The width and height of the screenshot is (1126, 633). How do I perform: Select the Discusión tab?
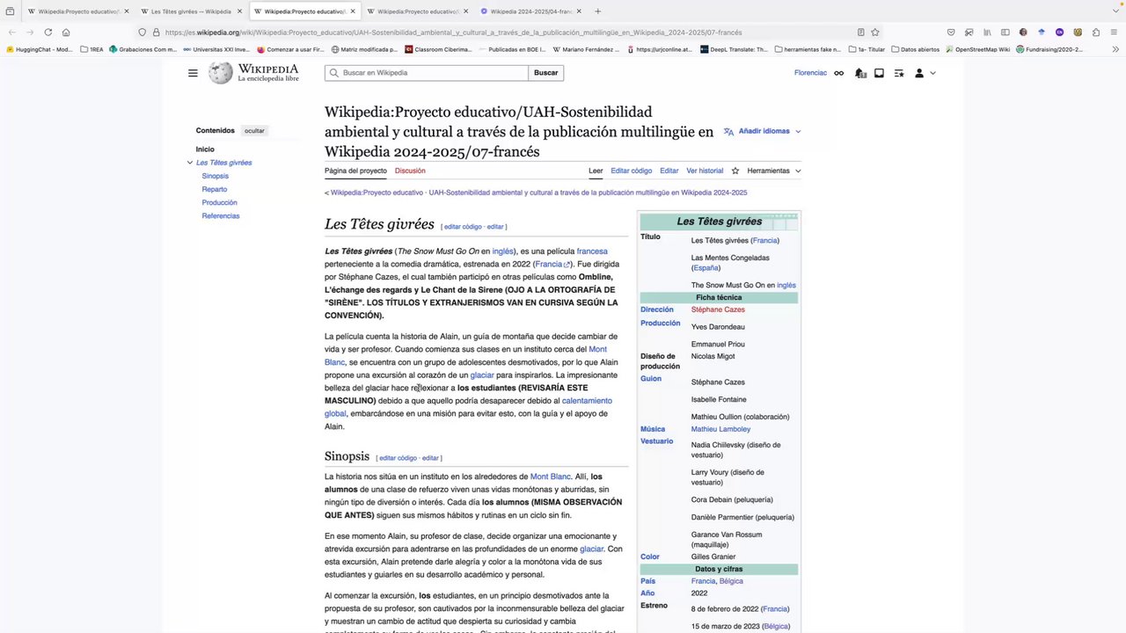(410, 171)
